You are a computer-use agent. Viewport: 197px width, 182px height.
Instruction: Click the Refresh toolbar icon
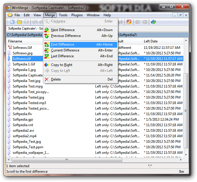153,22
